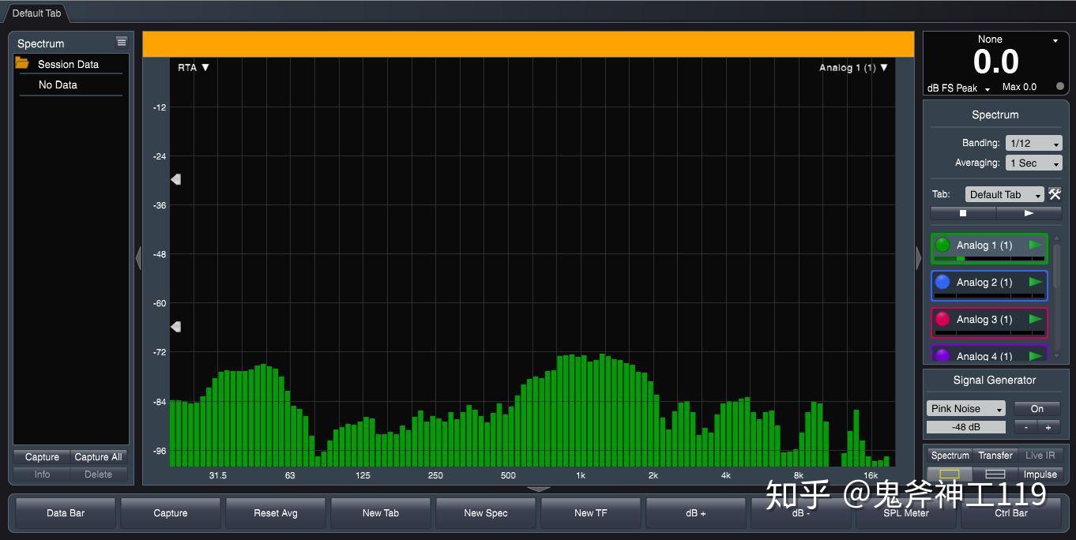This screenshot has height=540, width=1076.
Task: Select the split two-pane view layout icon
Action: tap(995, 474)
